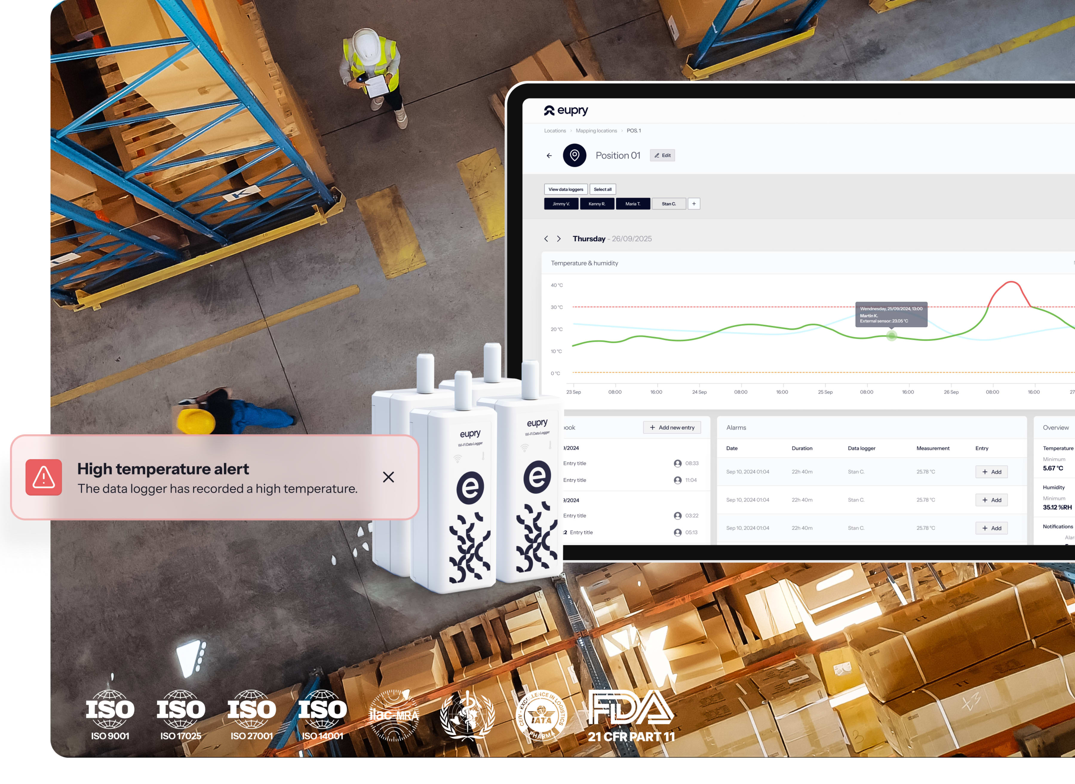Click the red warning triangle icon

(x=44, y=477)
